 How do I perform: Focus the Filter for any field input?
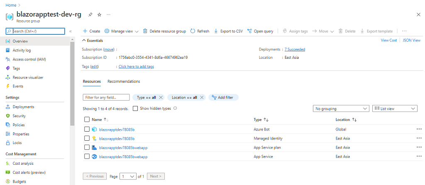point(106,97)
